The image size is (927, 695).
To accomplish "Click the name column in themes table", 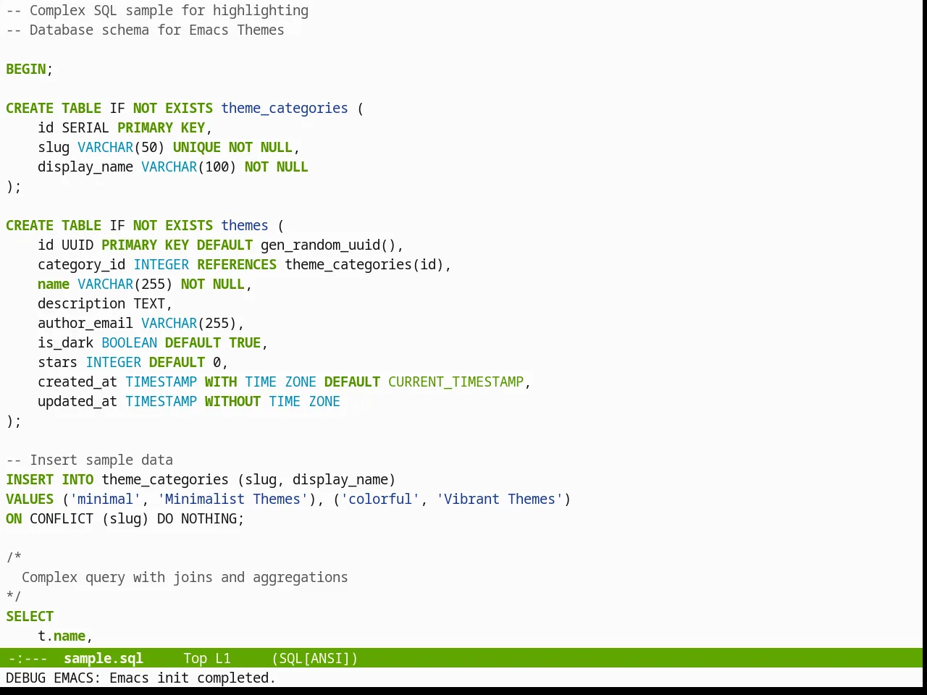I will [x=54, y=284].
